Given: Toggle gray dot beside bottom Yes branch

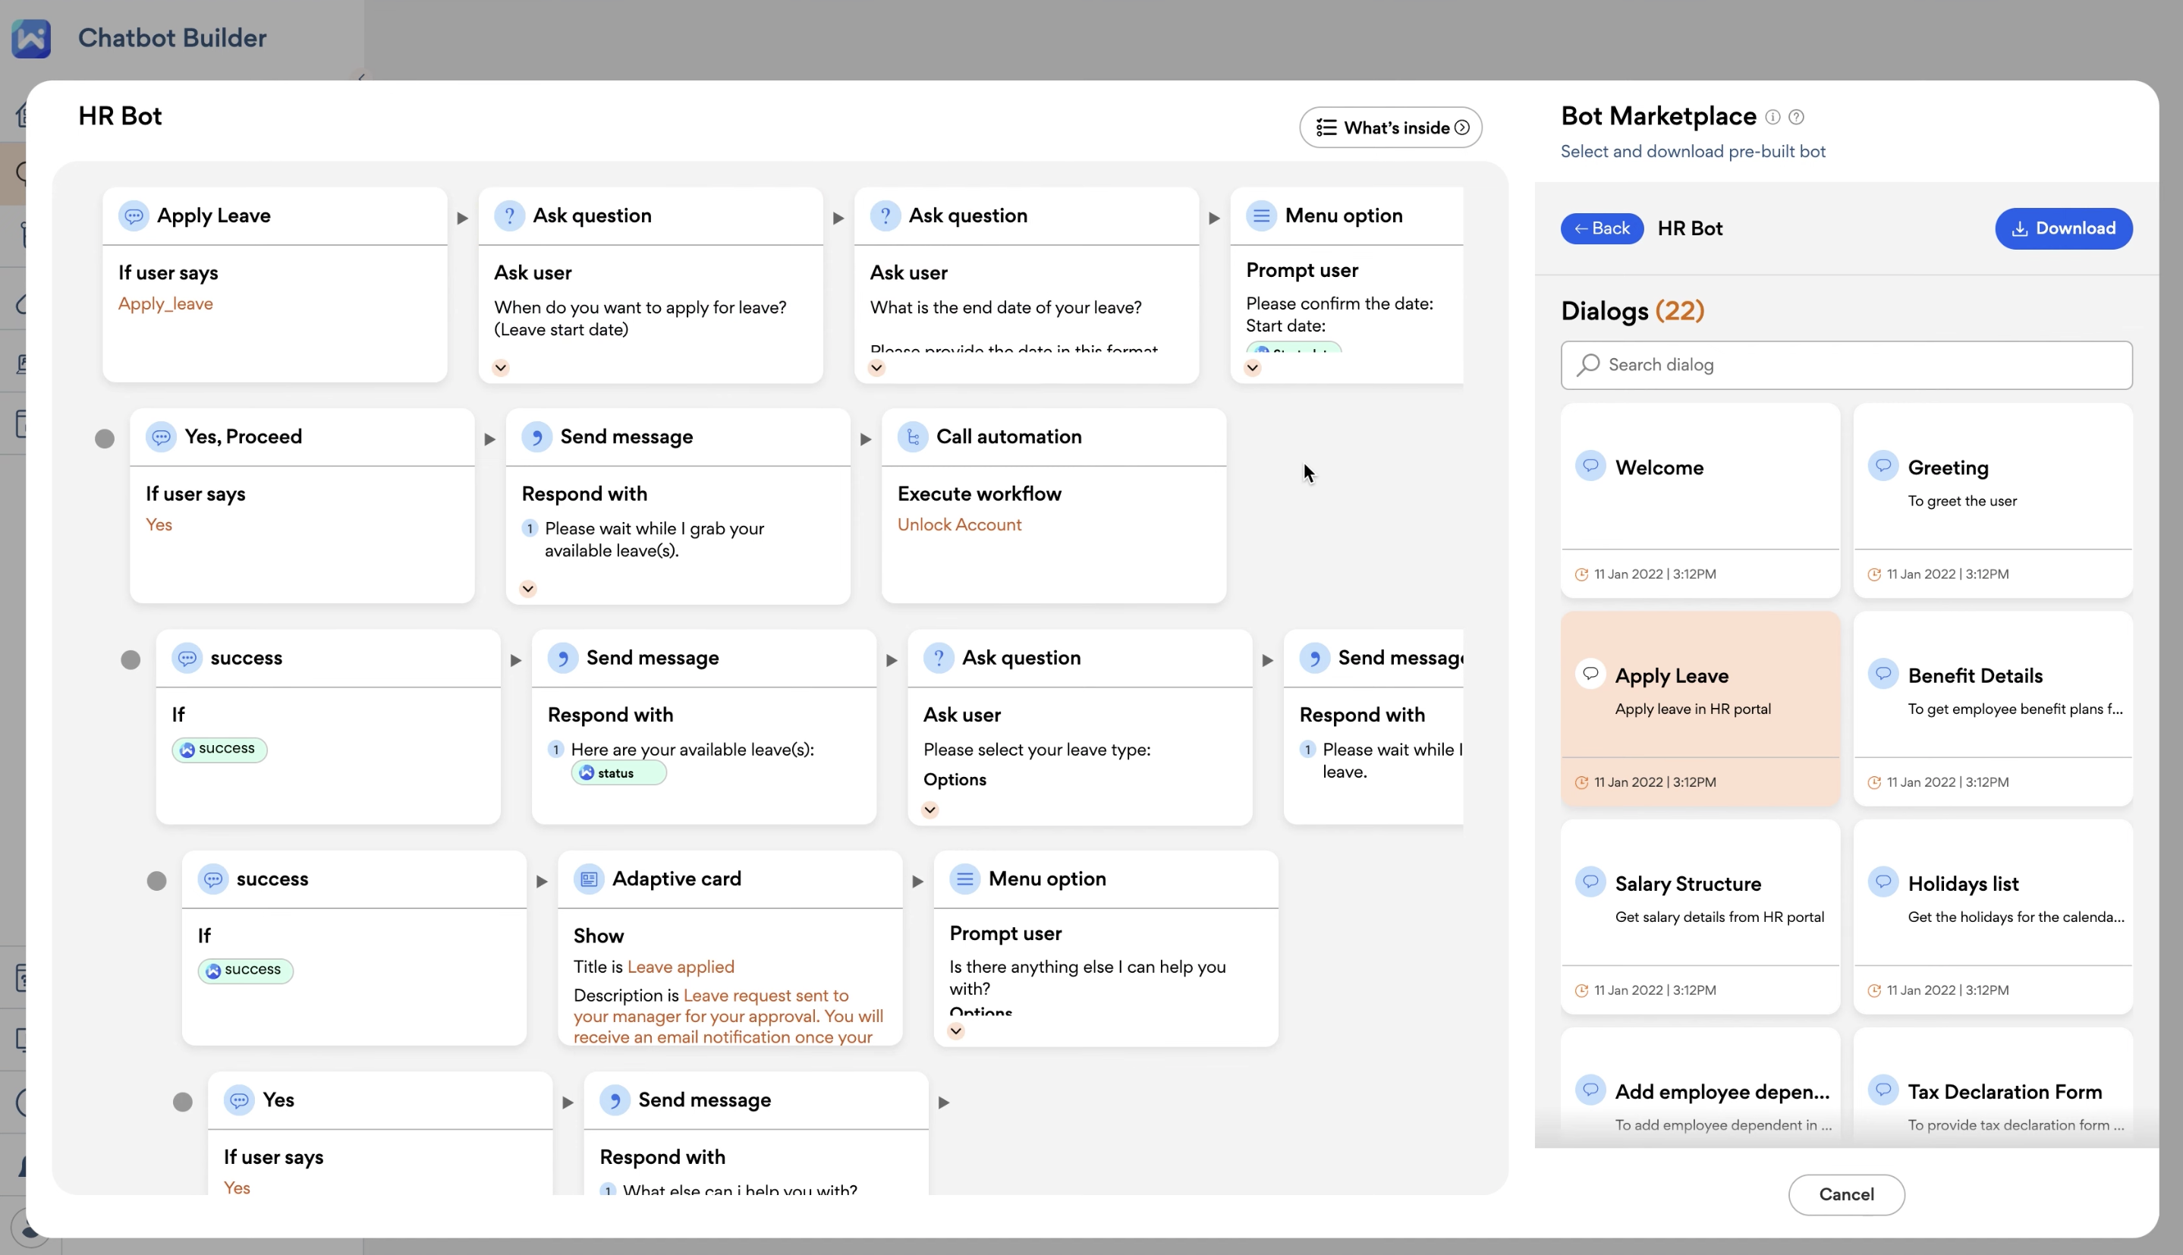Looking at the screenshot, I should pos(183,1102).
